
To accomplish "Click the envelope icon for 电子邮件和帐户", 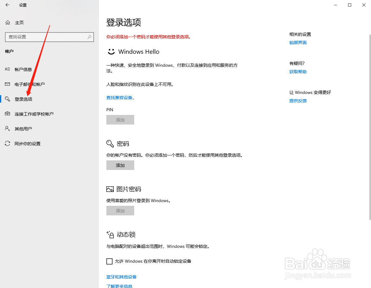I will pos(8,84).
